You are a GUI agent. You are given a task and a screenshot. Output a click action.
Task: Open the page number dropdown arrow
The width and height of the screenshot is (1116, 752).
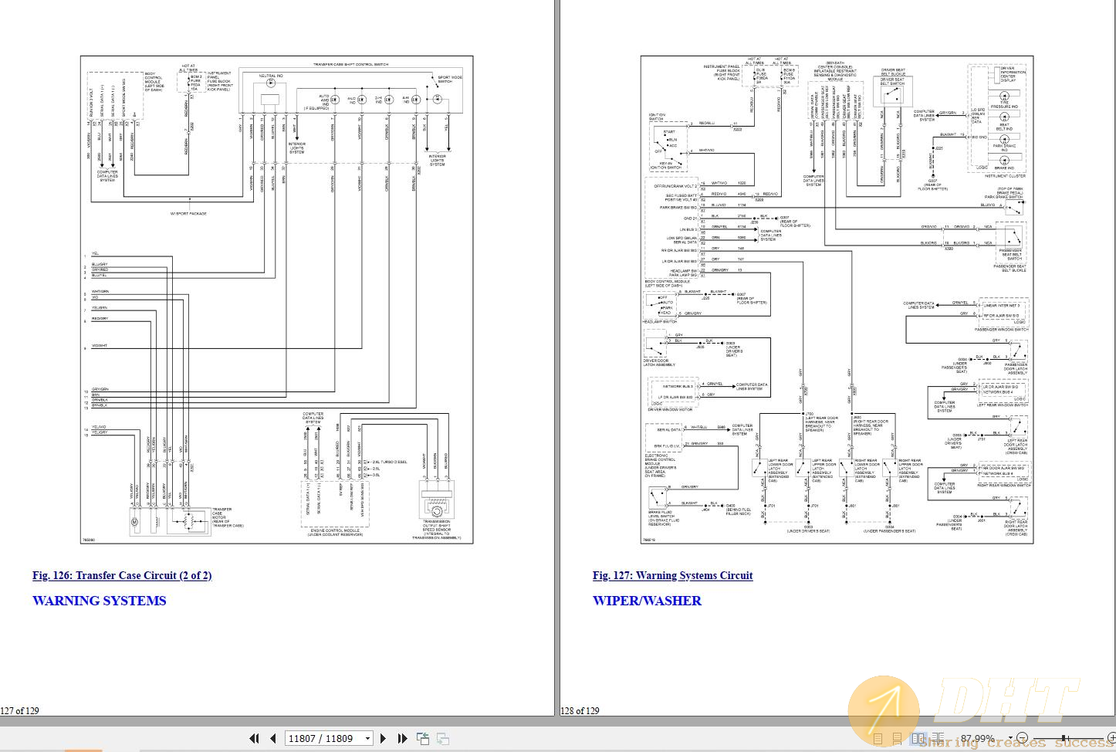(367, 738)
